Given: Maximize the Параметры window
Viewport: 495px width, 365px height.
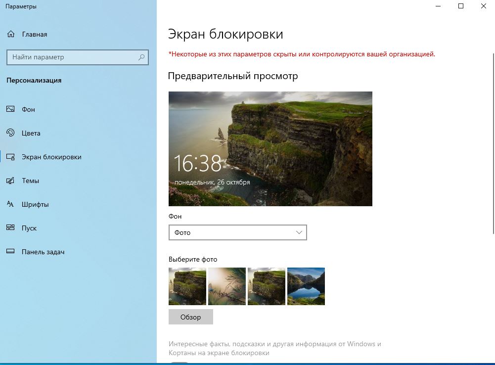Looking at the screenshot, I should (x=461, y=6).
